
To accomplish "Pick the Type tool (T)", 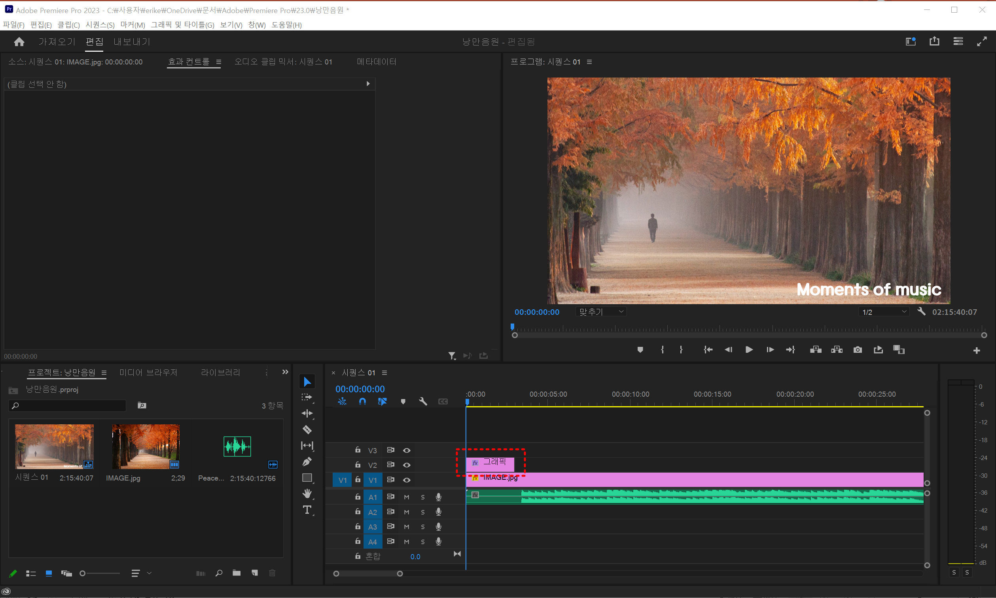I will click(x=307, y=510).
